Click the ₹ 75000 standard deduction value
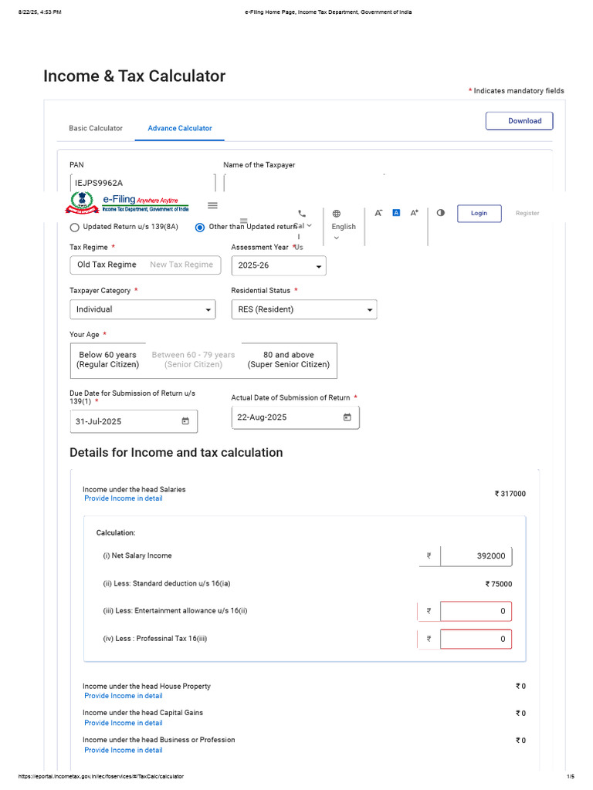The width and height of the screenshot is (593, 790). click(499, 584)
